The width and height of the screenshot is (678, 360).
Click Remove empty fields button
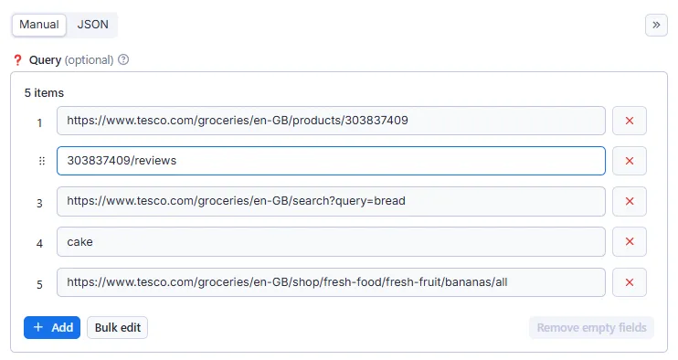(591, 328)
